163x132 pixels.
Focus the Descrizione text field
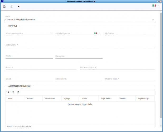pos(80,45)
